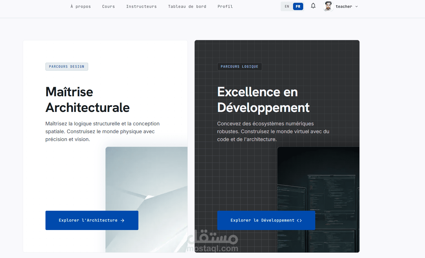Open the notifications bell
The height and width of the screenshot is (258, 425).
[x=313, y=6]
